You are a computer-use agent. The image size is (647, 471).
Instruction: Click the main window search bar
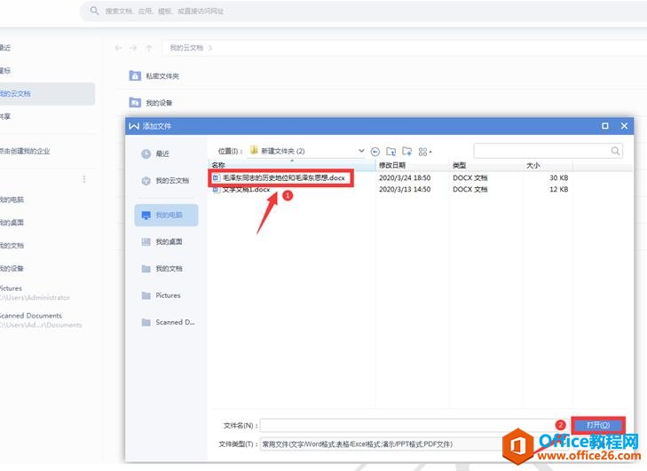pos(363,12)
